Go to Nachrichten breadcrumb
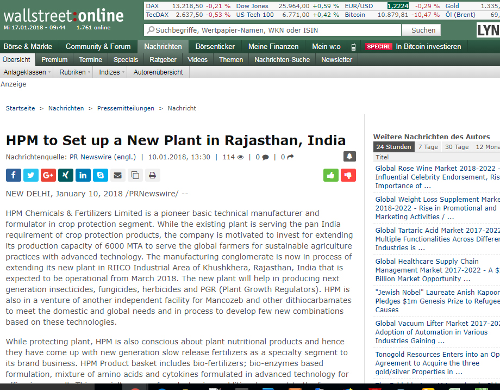 tap(66, 108)
